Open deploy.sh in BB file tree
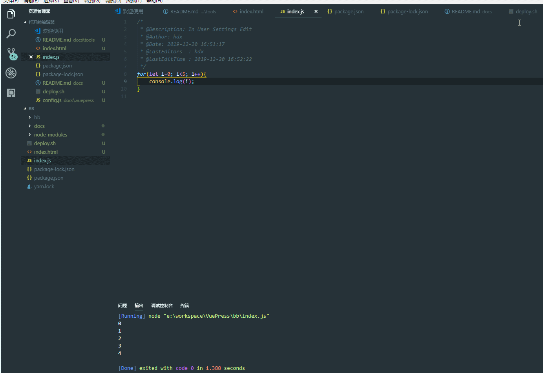543x373 pixels. (65, 143)
